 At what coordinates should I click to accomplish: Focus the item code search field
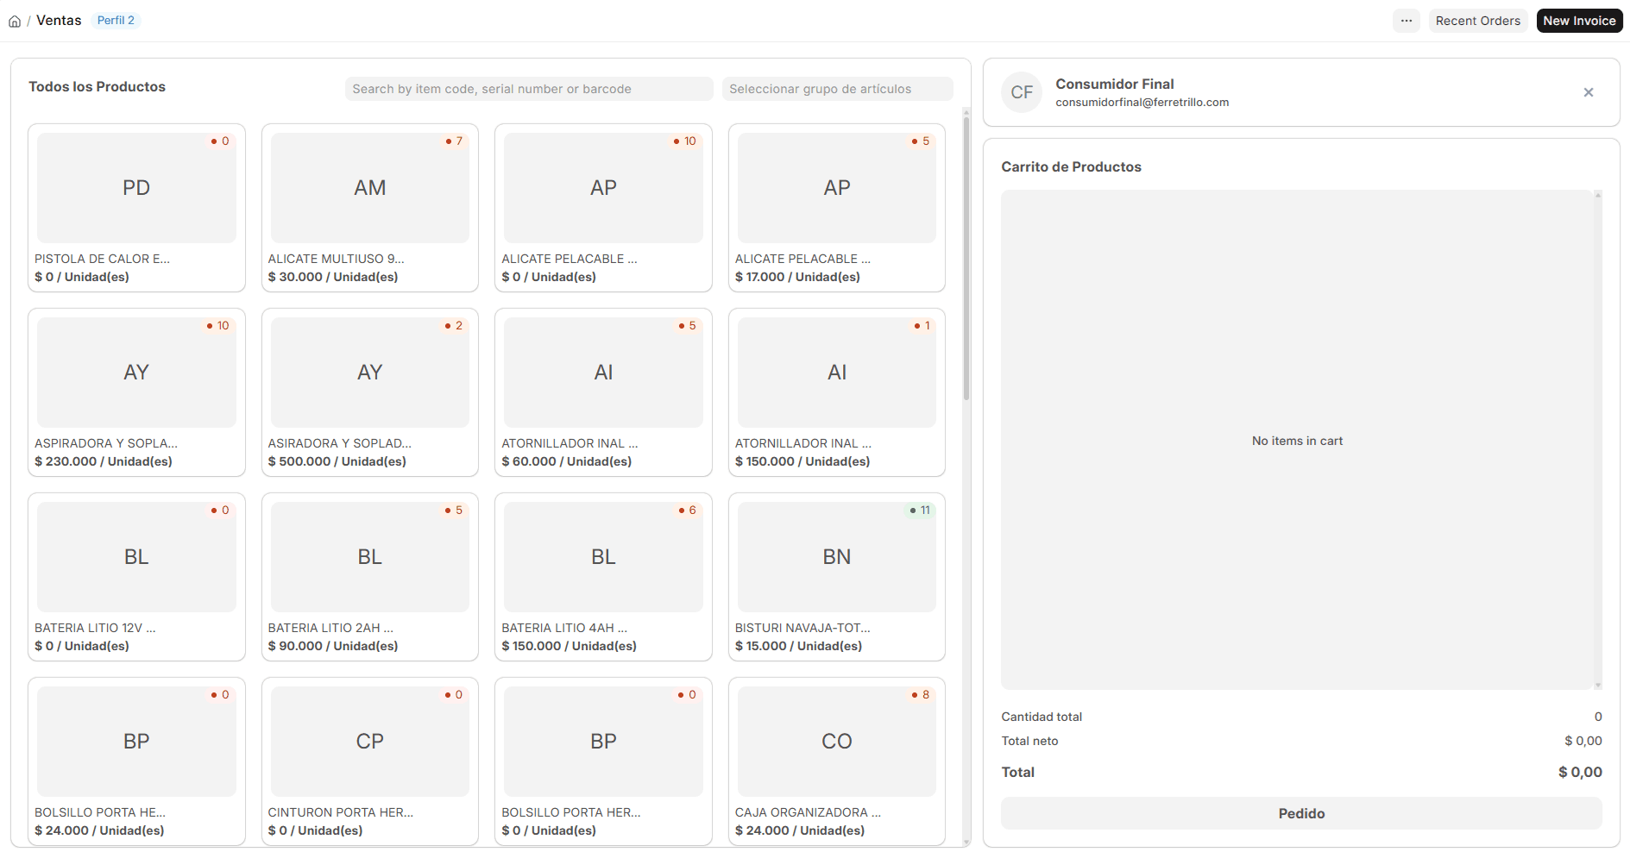coord(529,89)
